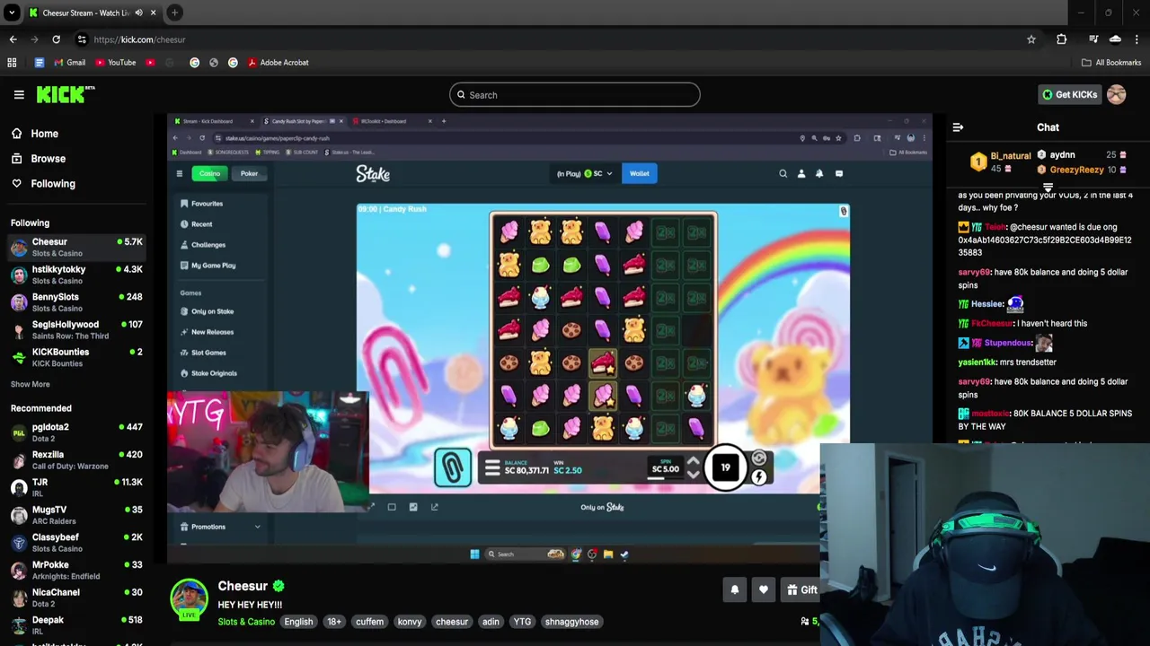
Task: Expand the chat leaderboard handle
Action: [x=1048, y=188]
